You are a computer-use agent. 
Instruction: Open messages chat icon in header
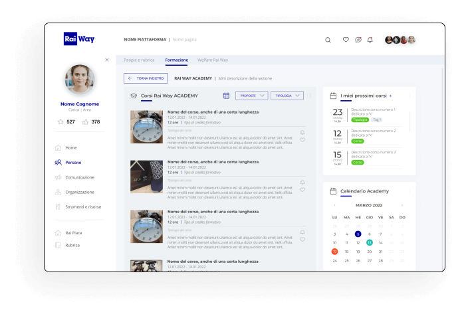(x=358, y=40)
